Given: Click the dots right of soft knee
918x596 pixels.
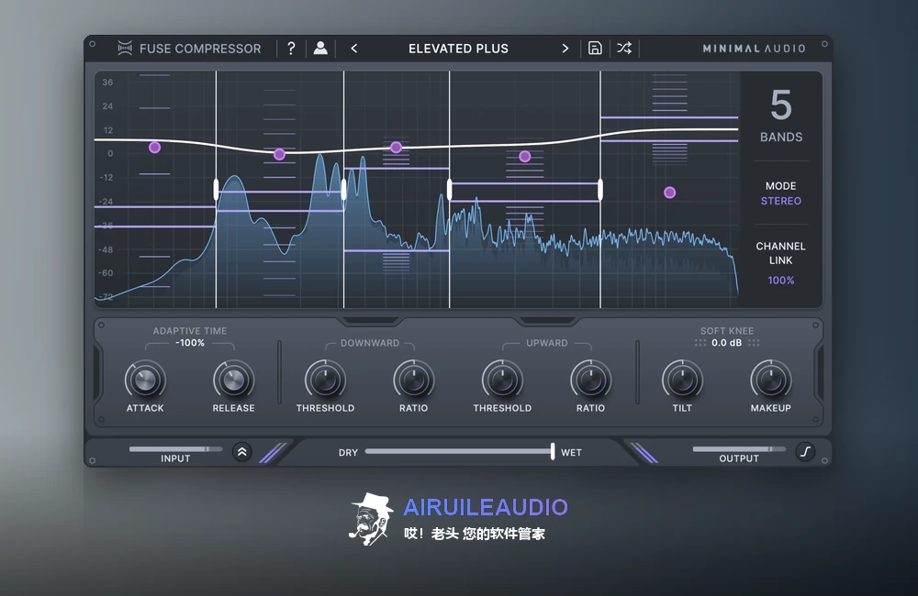Looking at the screenshot, I should coord(754,343).
